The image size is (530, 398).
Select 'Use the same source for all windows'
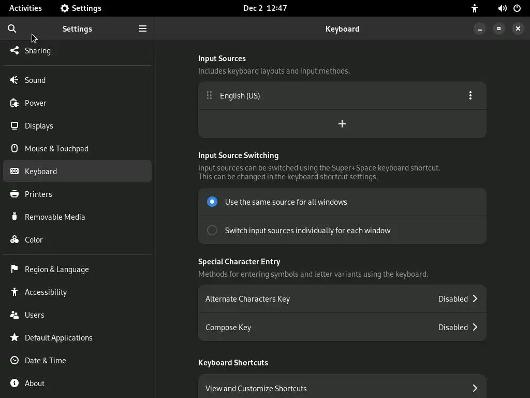212,202
